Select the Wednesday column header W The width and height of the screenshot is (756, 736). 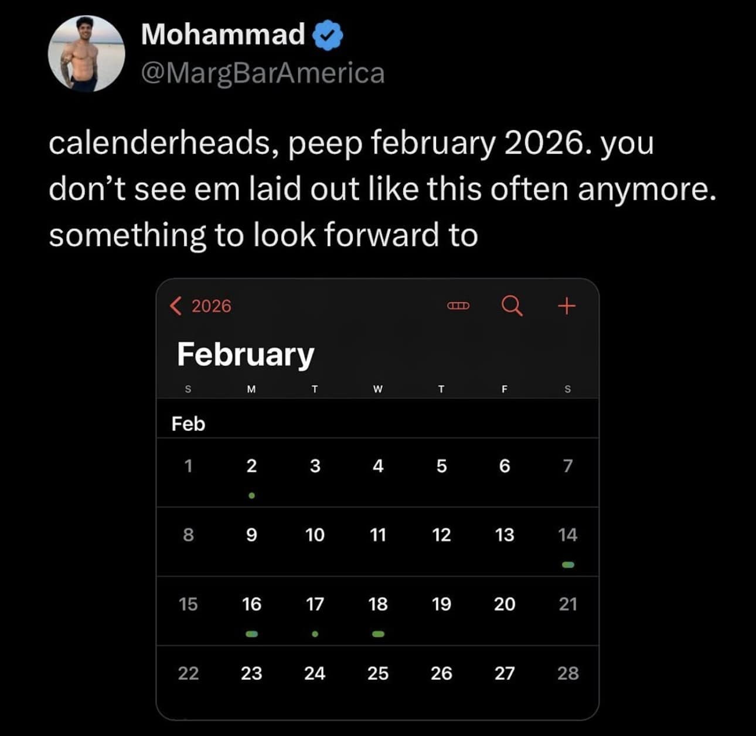point(378,388)
